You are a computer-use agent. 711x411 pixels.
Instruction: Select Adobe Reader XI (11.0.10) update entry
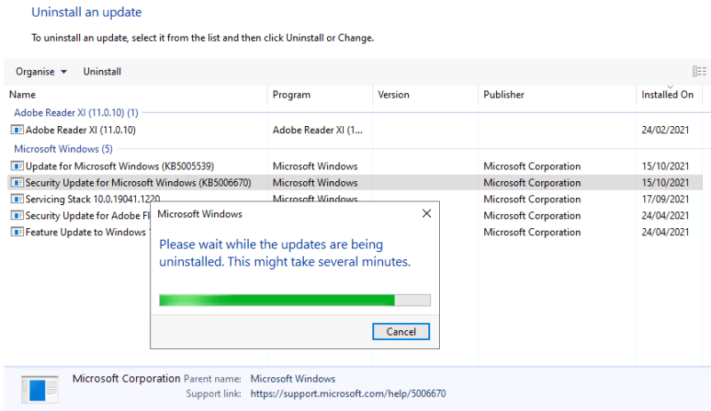point(80,130)
